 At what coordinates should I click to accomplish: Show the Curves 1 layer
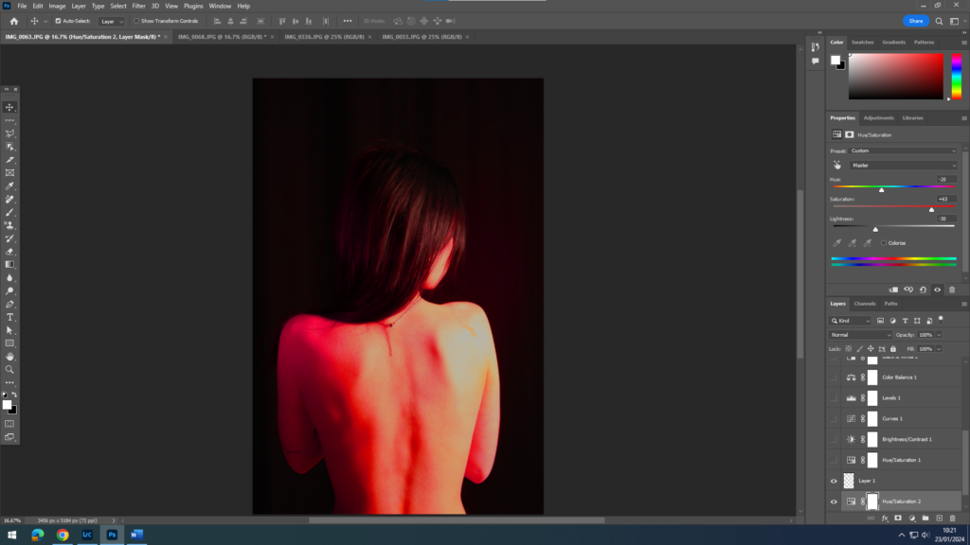coord(834,418)
